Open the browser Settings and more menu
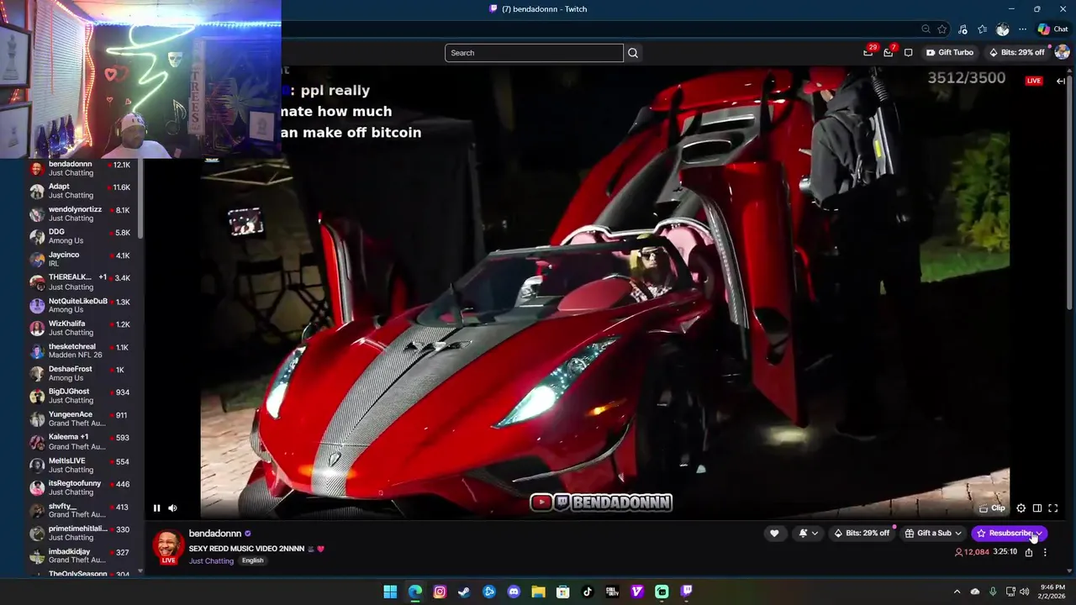 [1022, 29]
